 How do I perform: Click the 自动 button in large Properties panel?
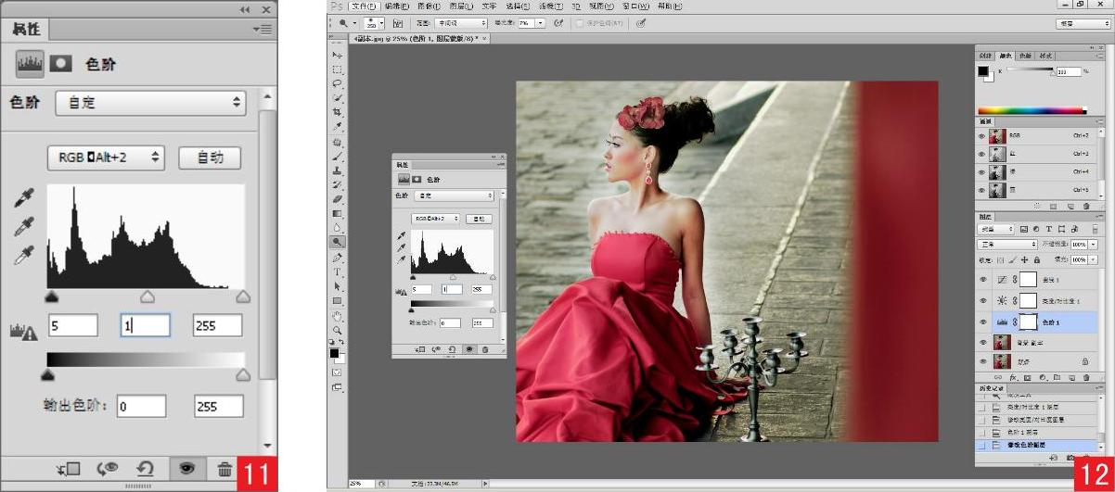point(210,158)
